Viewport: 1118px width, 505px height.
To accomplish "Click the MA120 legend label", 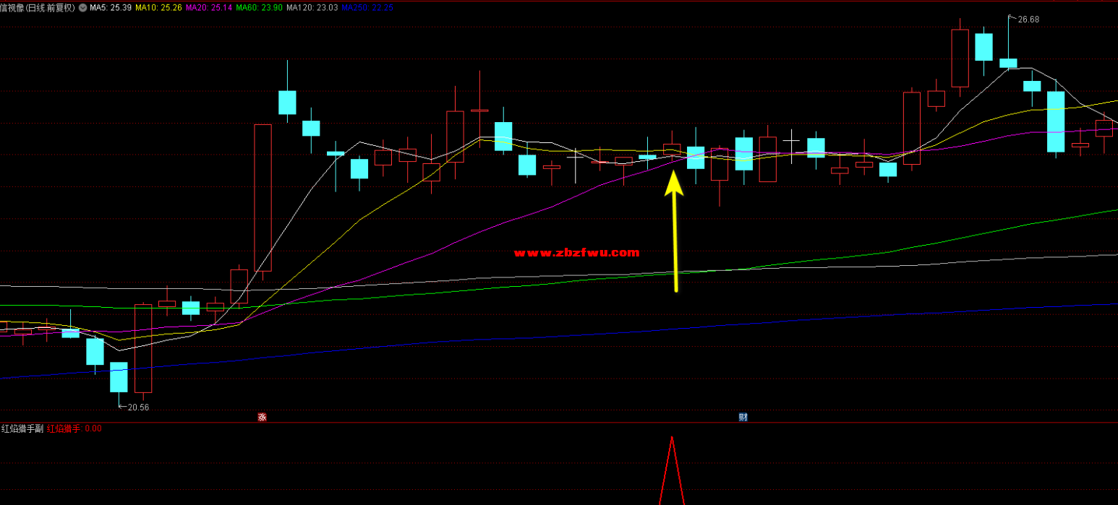I will 312,8.
